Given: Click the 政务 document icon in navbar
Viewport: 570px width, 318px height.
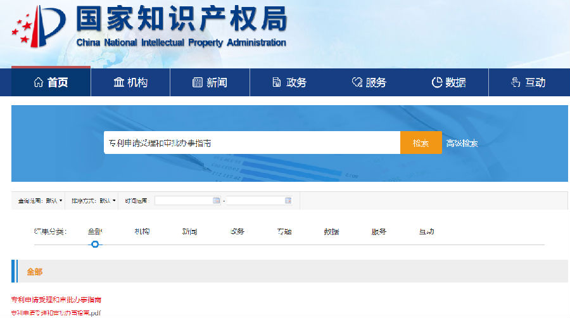Looking at the screenshot, I should [x=277, y=82].
